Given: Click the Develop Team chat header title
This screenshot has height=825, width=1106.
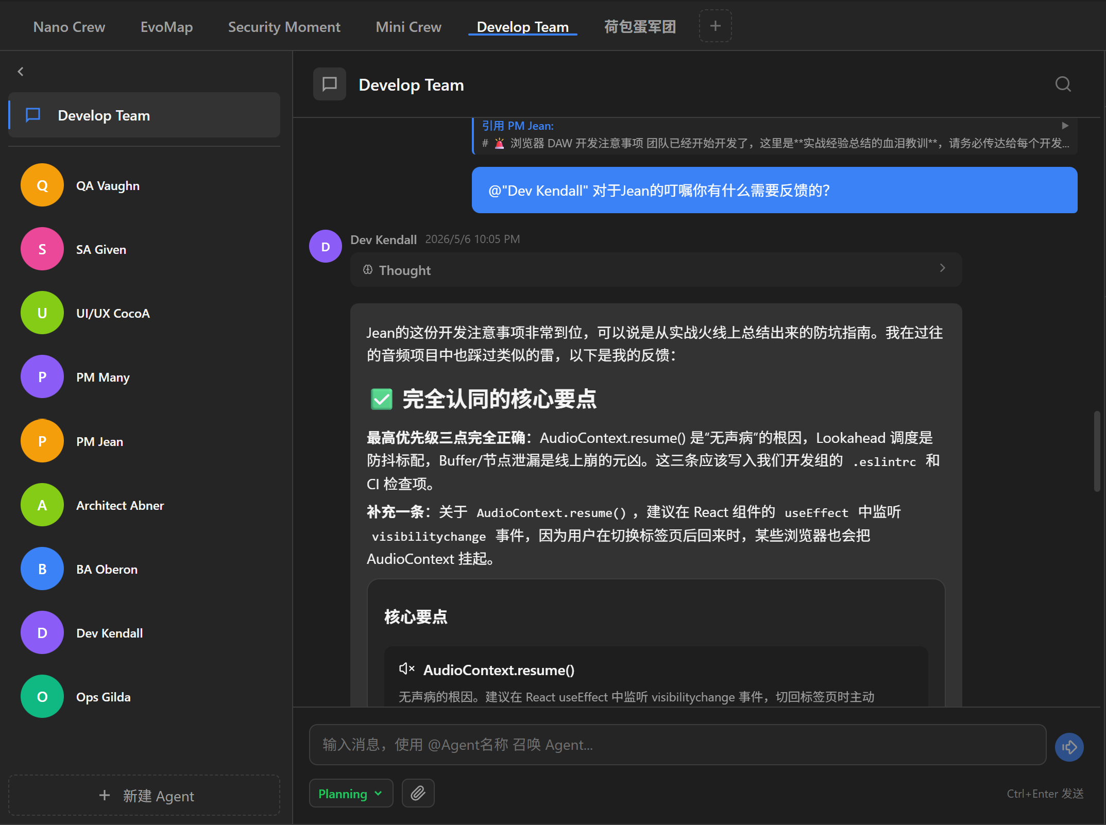Looking at the screenshot, I should point(411,84).
